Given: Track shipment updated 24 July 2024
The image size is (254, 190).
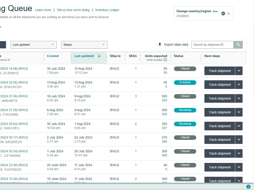Looking at the screenshot, I should pyautogui.click(x=220, y=140).
